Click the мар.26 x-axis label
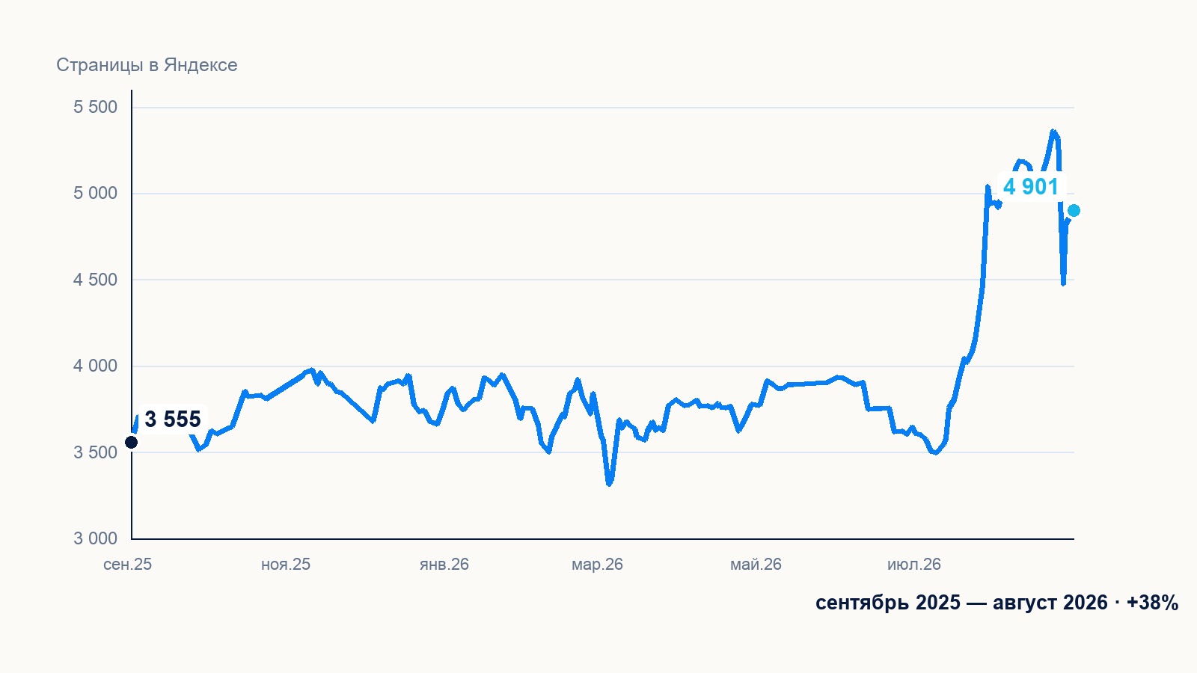 coord(597,565)
